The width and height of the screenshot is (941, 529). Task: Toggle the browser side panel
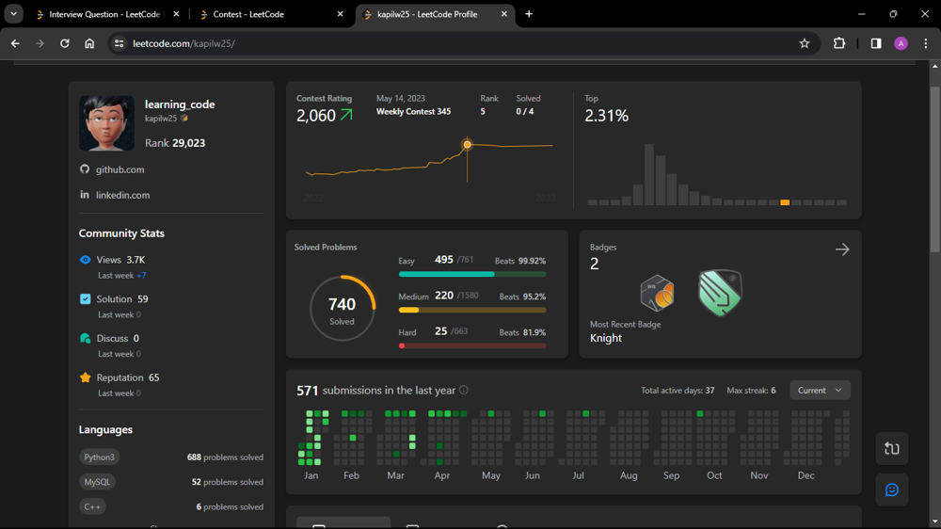click(876, 43)
